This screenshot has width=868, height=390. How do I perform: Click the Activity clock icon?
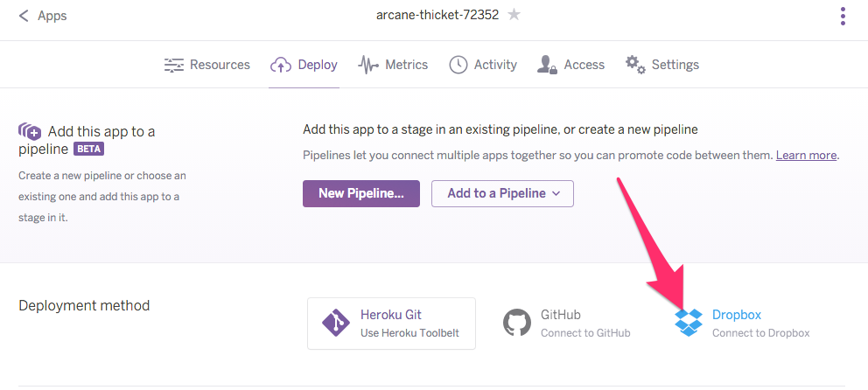pos(458,65)
